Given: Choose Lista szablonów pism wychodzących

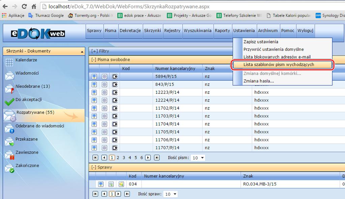Looking at the screenshot, I should pyautogui.click(x=283, y=65).
